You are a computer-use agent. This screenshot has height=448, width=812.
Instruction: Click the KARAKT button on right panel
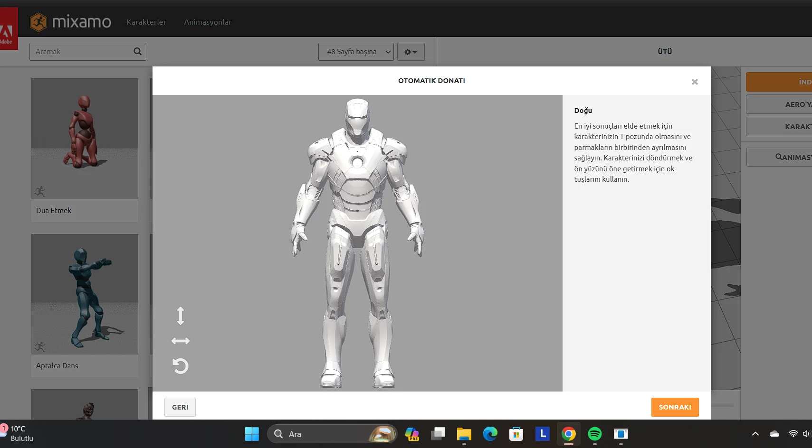pyautogui.click(x=779, y=127)
